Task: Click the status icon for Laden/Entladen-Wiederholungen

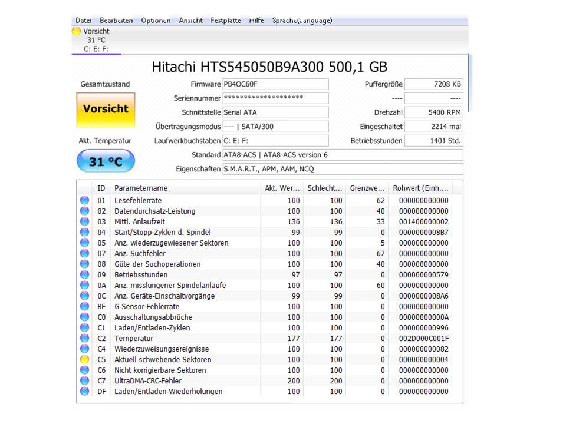Action: [x=84, y=391]
